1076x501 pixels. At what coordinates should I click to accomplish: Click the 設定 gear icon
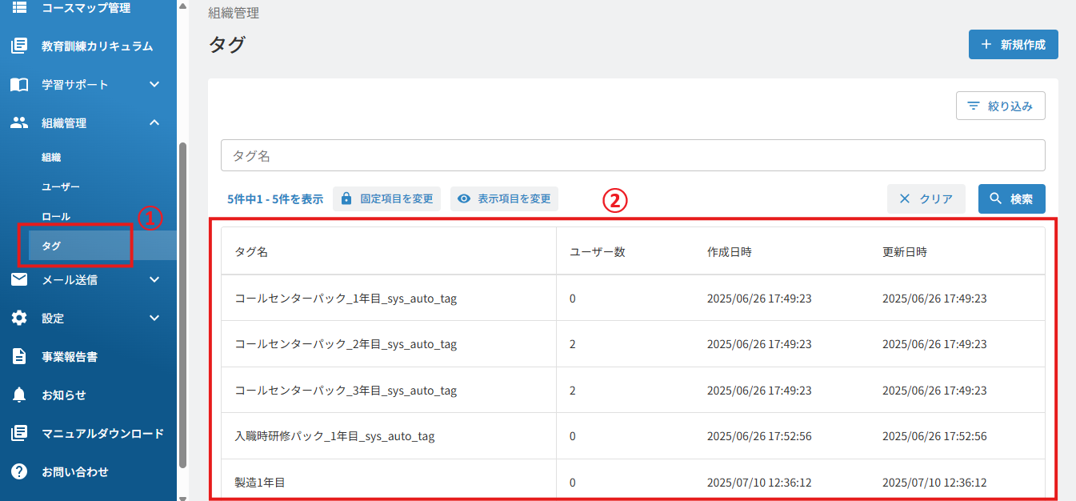19,319
